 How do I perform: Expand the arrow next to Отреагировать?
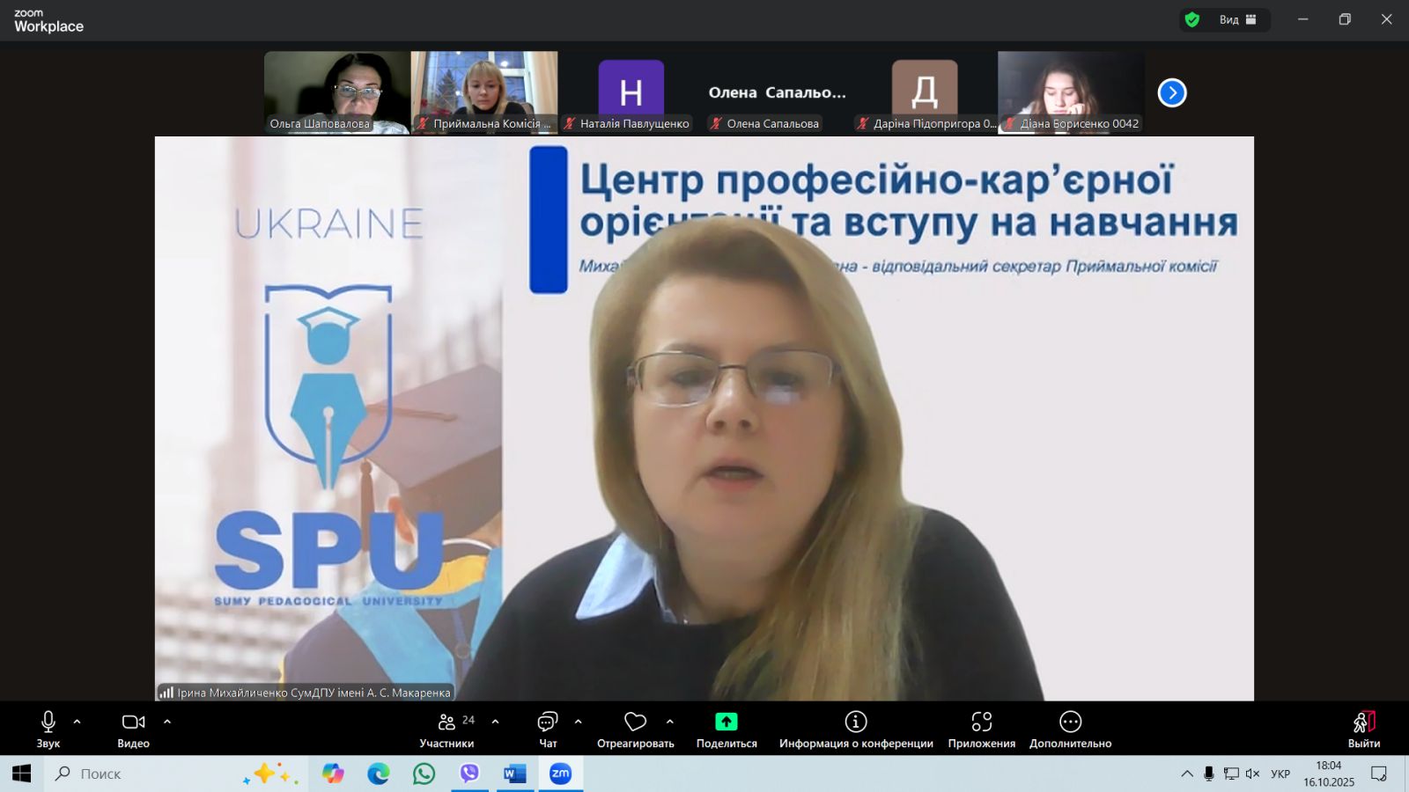click(x=670, y=722)
